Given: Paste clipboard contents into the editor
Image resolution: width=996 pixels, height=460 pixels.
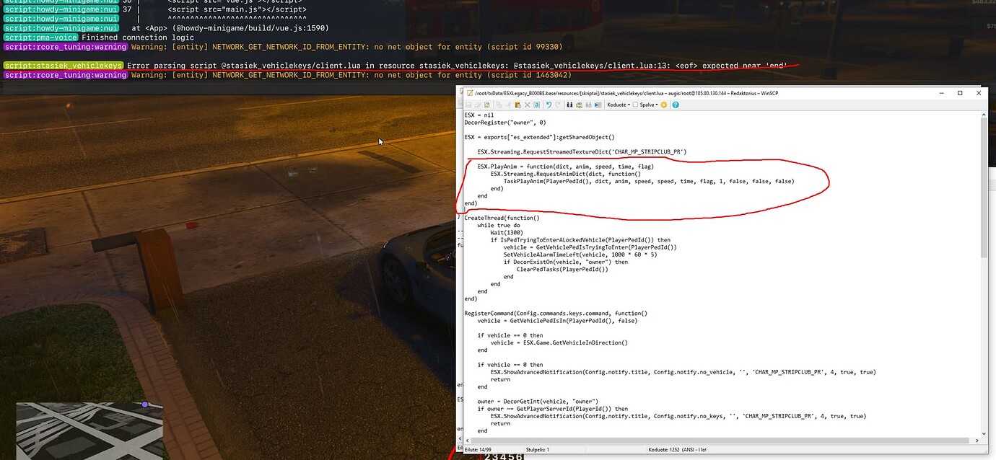Looking at the screenshot, I should 517,105.
